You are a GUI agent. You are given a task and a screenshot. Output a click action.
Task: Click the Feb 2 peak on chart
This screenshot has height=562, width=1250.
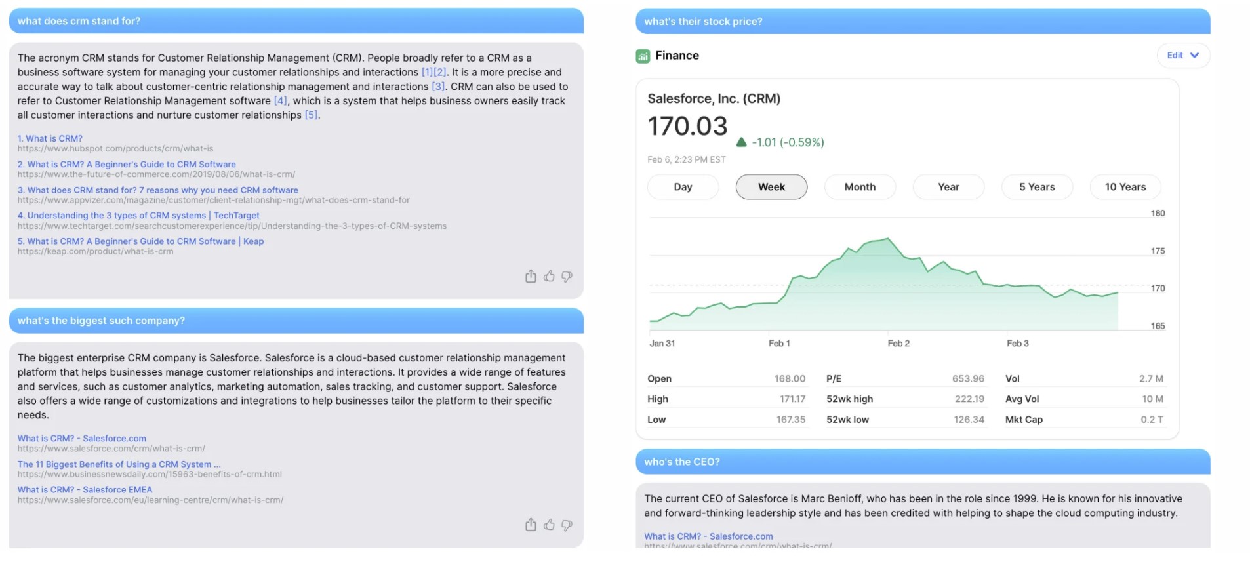click(x=889, y=239)
